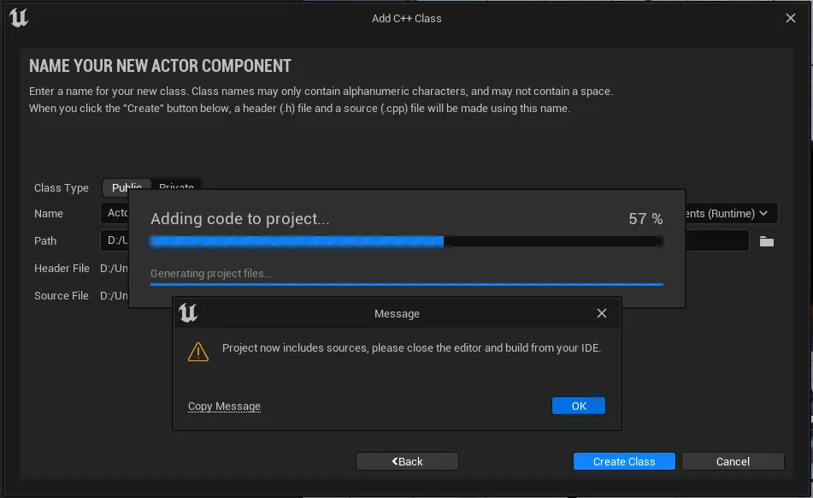Close the Add C++ Class window
This screenshot has height=498, width=813.
(791, 18)
